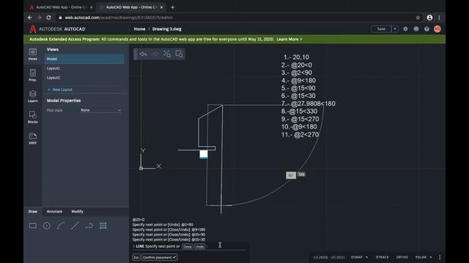Switch to the first AutoCAD browser tab
Viewport: 469px width, 263px height.
pyautogui.click(x=60, y=7)
